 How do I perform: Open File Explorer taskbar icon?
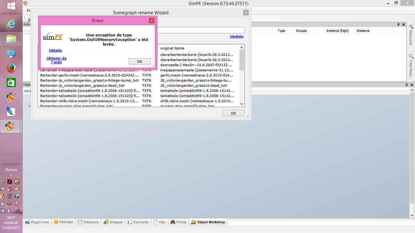[x=11, y=39]
